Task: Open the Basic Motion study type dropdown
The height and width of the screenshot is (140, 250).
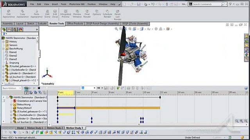Action: (x=12, y=88)
